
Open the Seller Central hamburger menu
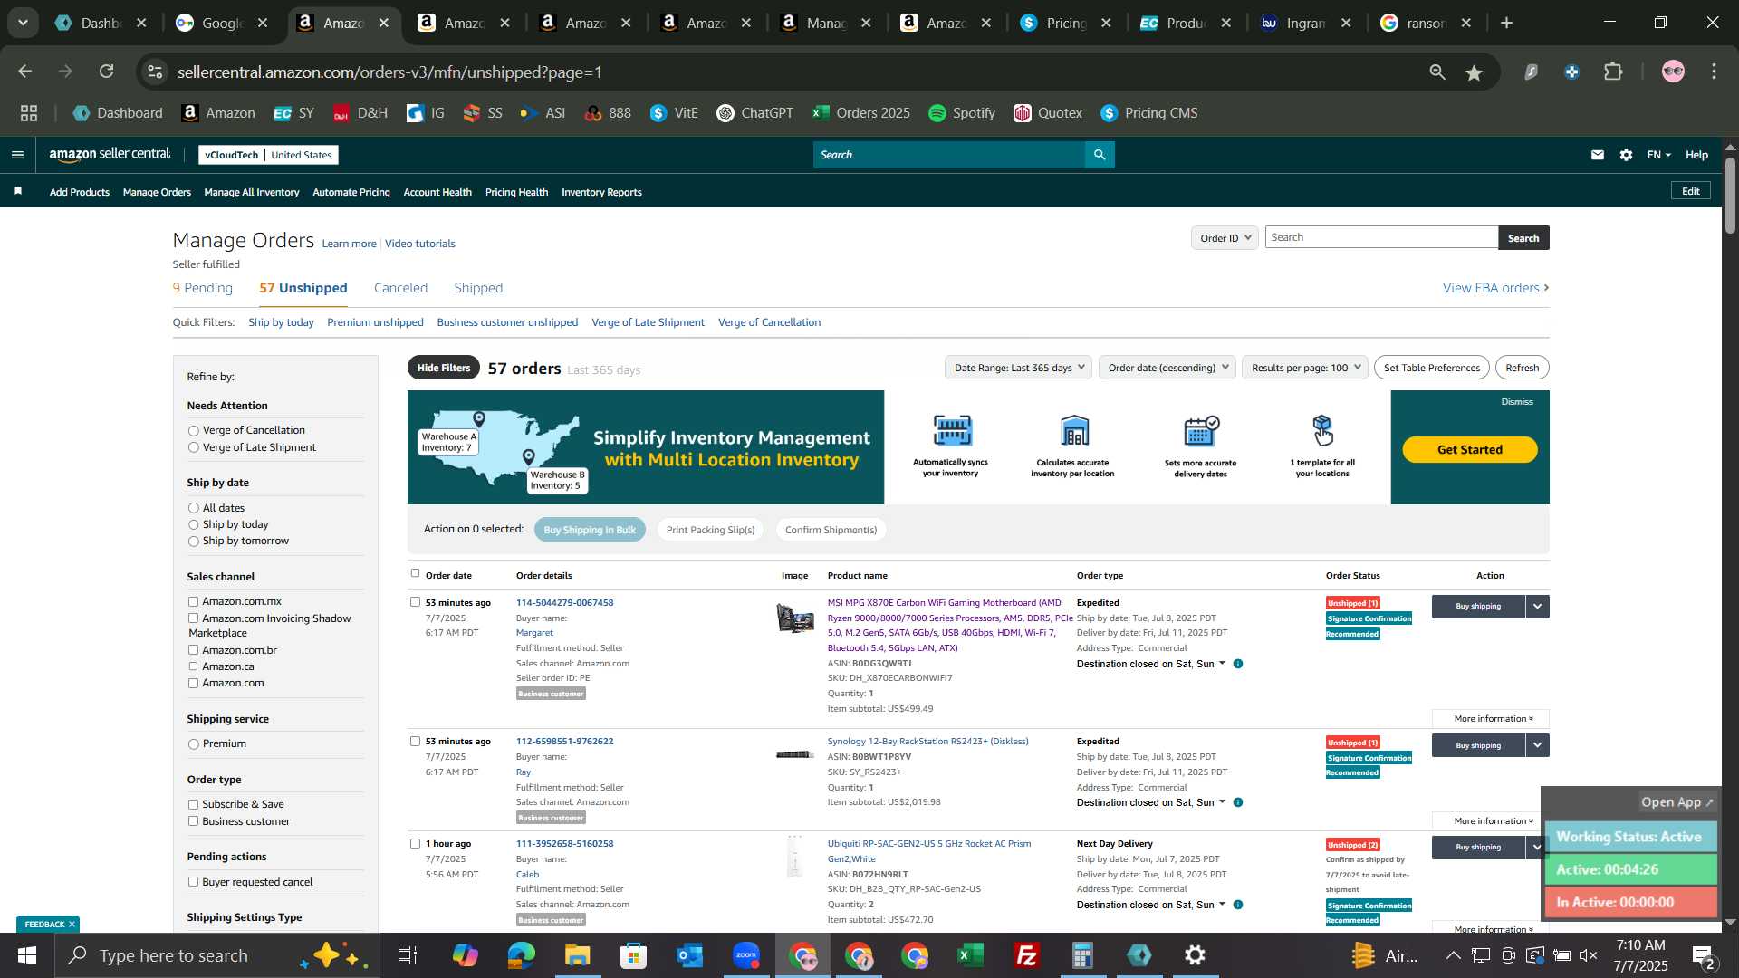point(17,155)
